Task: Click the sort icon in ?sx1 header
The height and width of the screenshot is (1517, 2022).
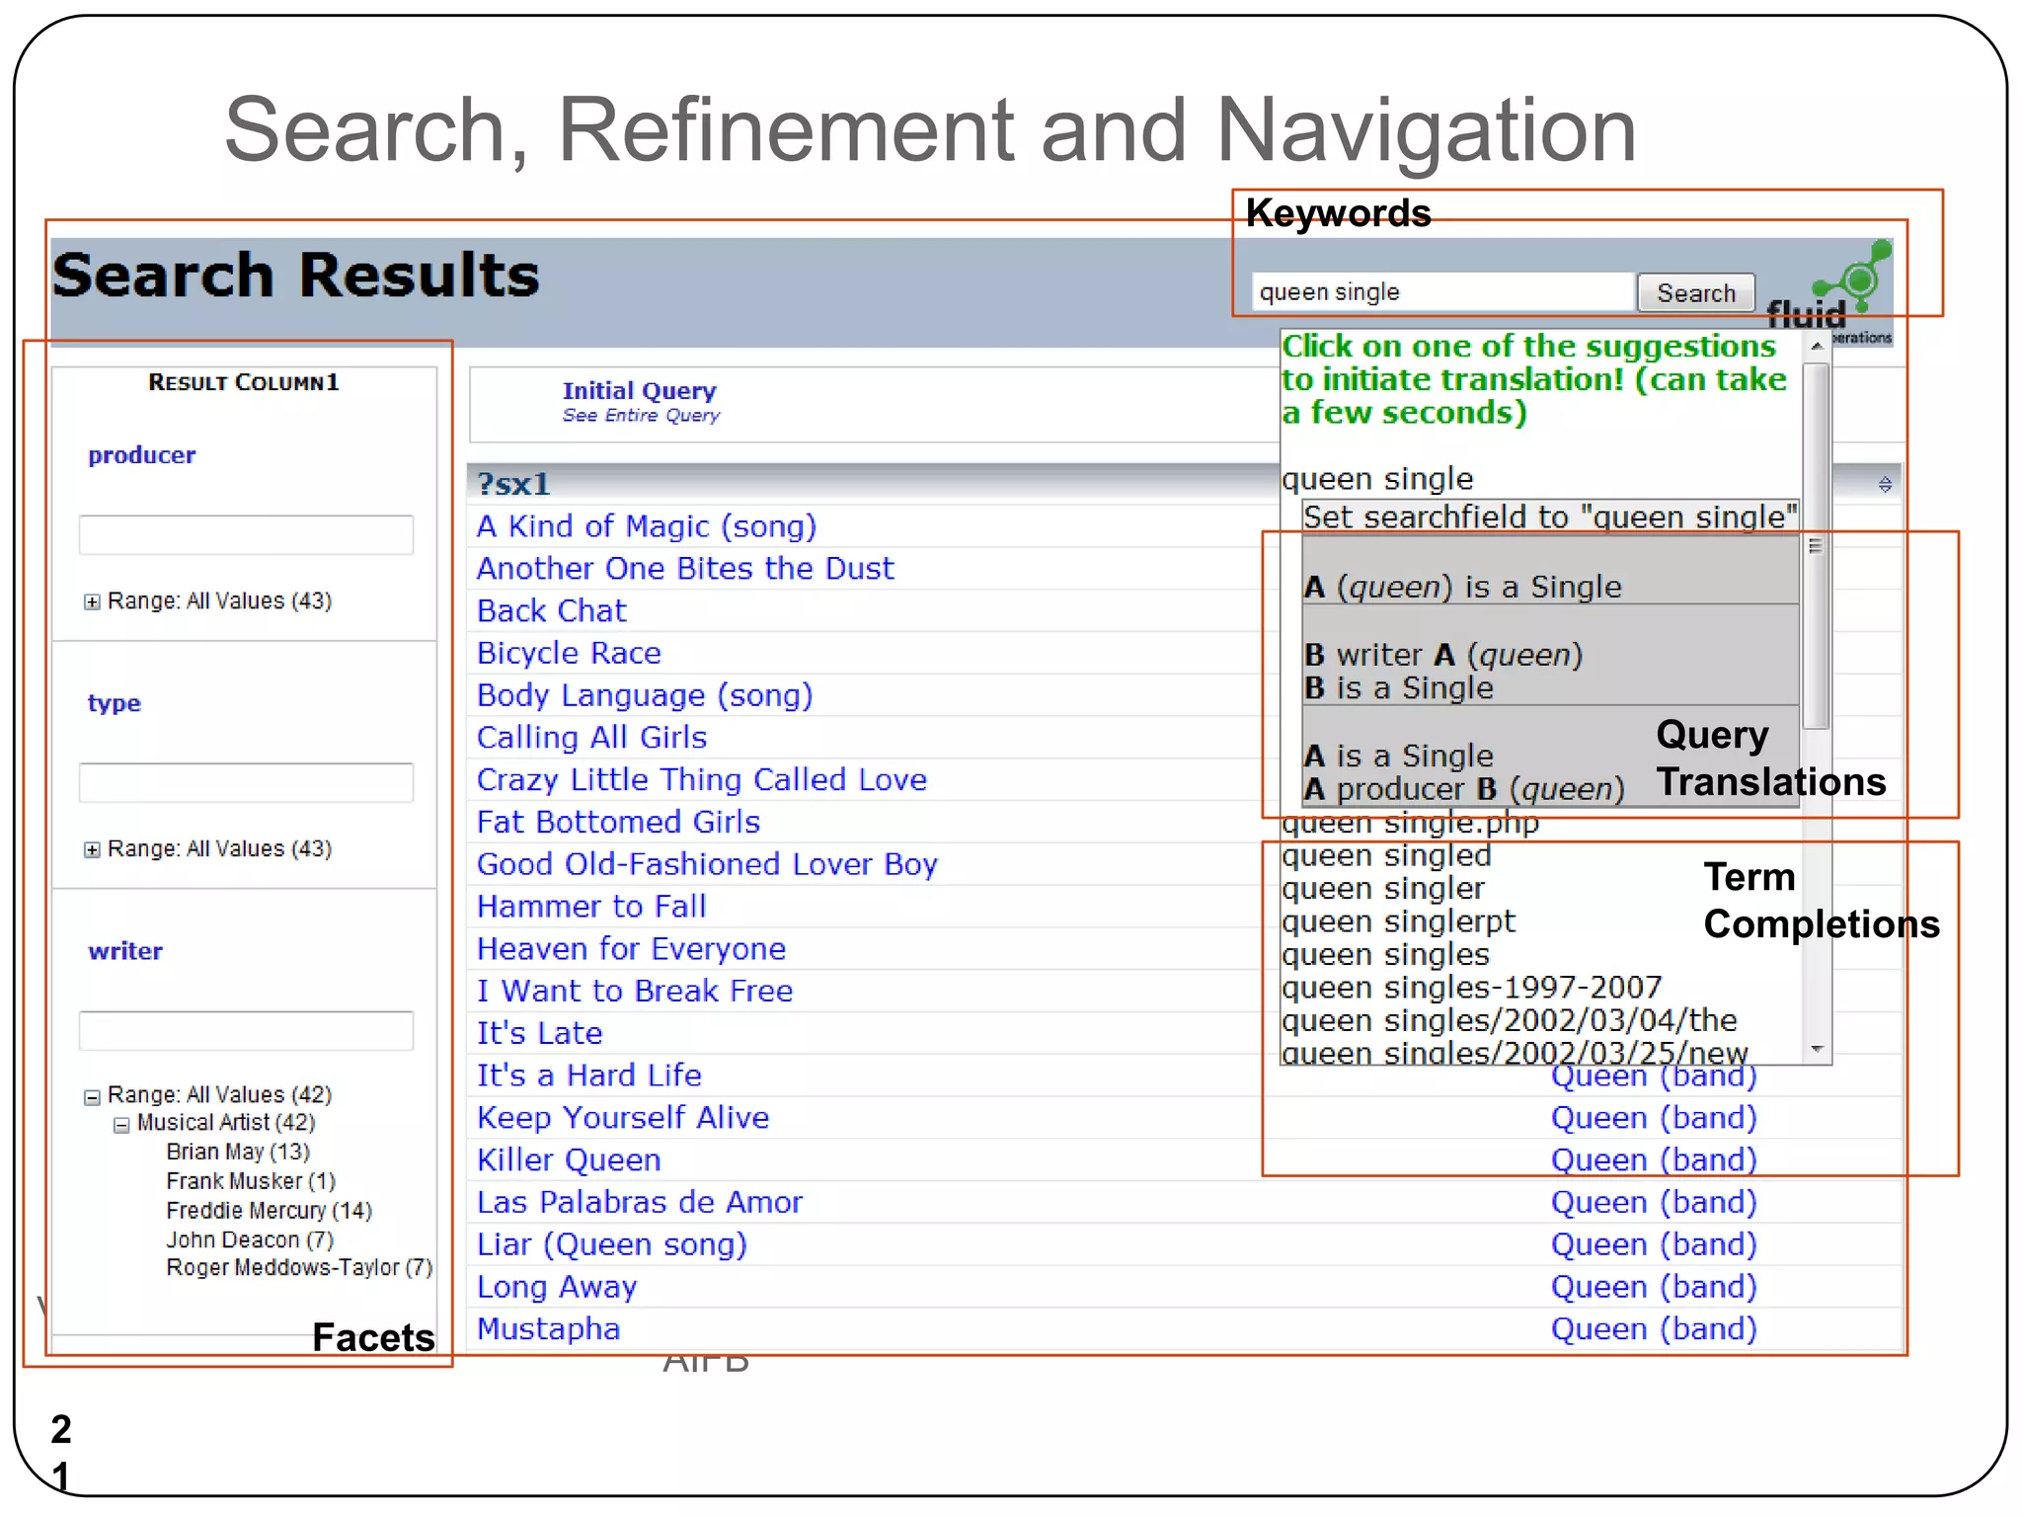Action: point(1885,484)
